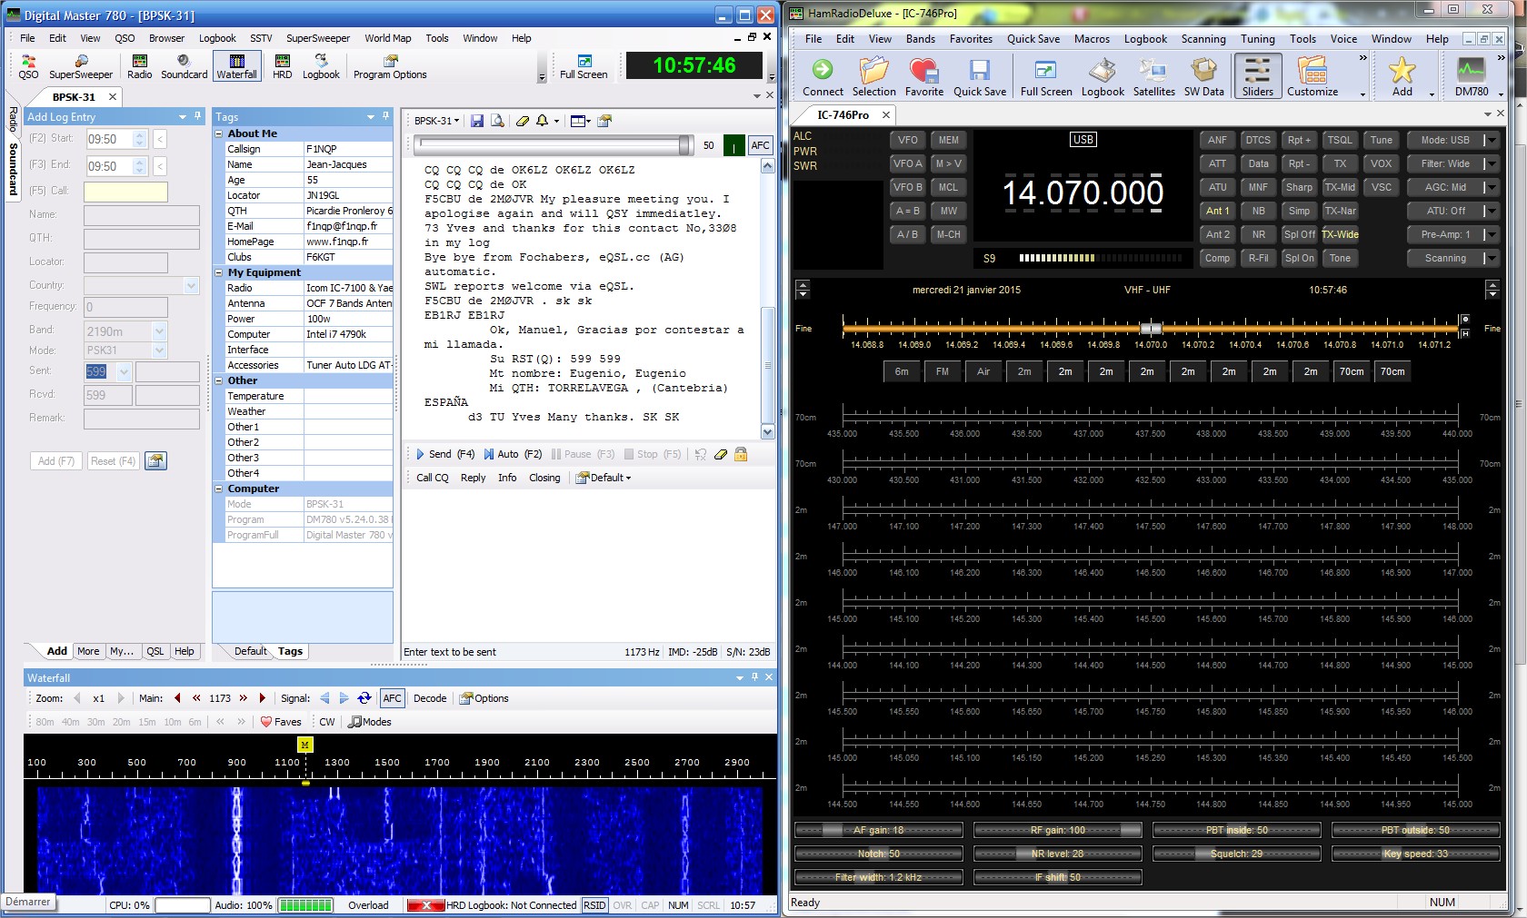The height and width of the screenshot is (918, 1527).
Task: Open Soundcard settings in DM780 toolbar
Action: click(185, 67)
